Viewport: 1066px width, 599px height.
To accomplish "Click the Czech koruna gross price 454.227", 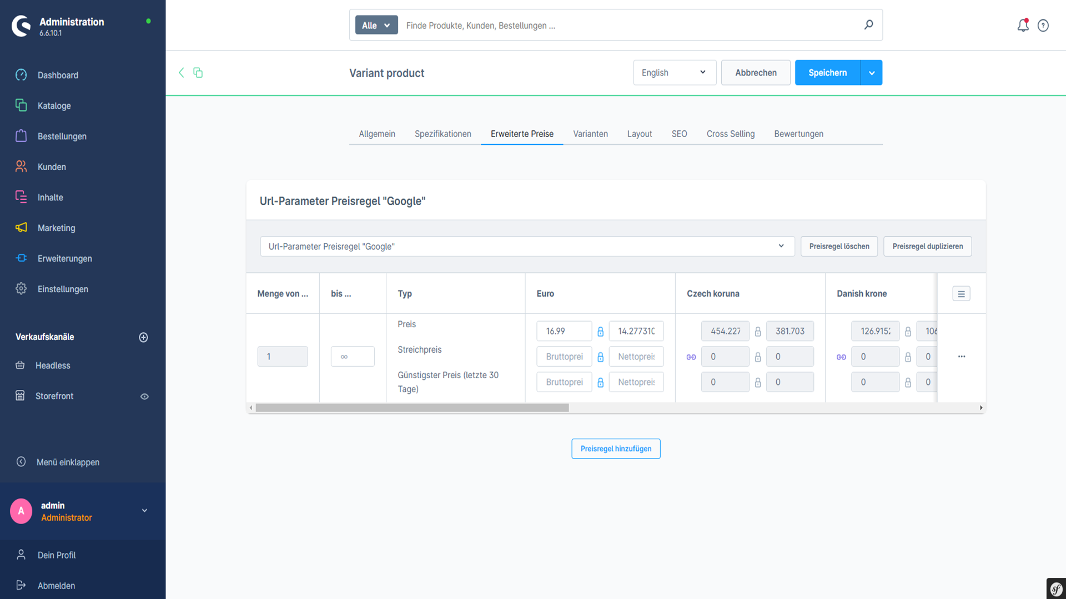I will pyautogui.click(x=725, y=331).
